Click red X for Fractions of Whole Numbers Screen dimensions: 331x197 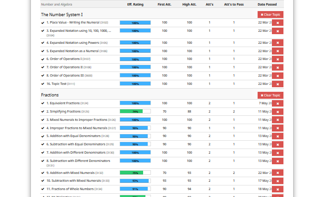pyautogui.click(x=277, y=189)
